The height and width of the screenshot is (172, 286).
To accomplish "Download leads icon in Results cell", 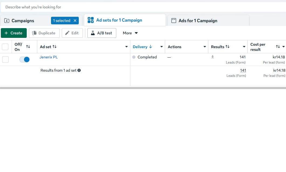I will tap(213, 57).
